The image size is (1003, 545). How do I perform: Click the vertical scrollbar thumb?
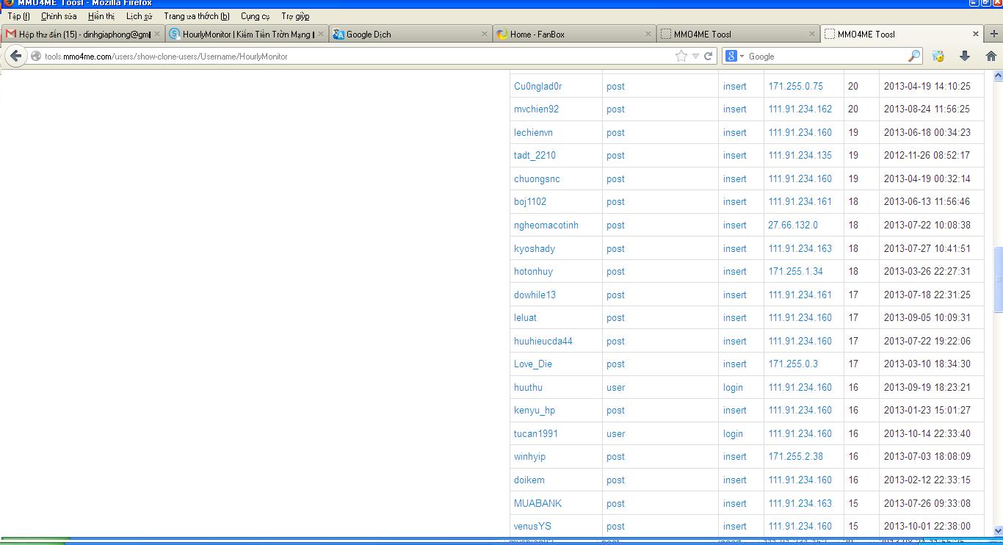tap(998, 279)
